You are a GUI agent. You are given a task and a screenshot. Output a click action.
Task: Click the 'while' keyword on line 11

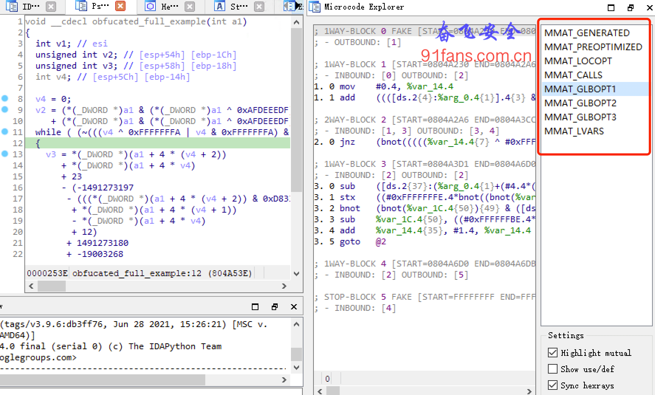[x=48, y=132]
